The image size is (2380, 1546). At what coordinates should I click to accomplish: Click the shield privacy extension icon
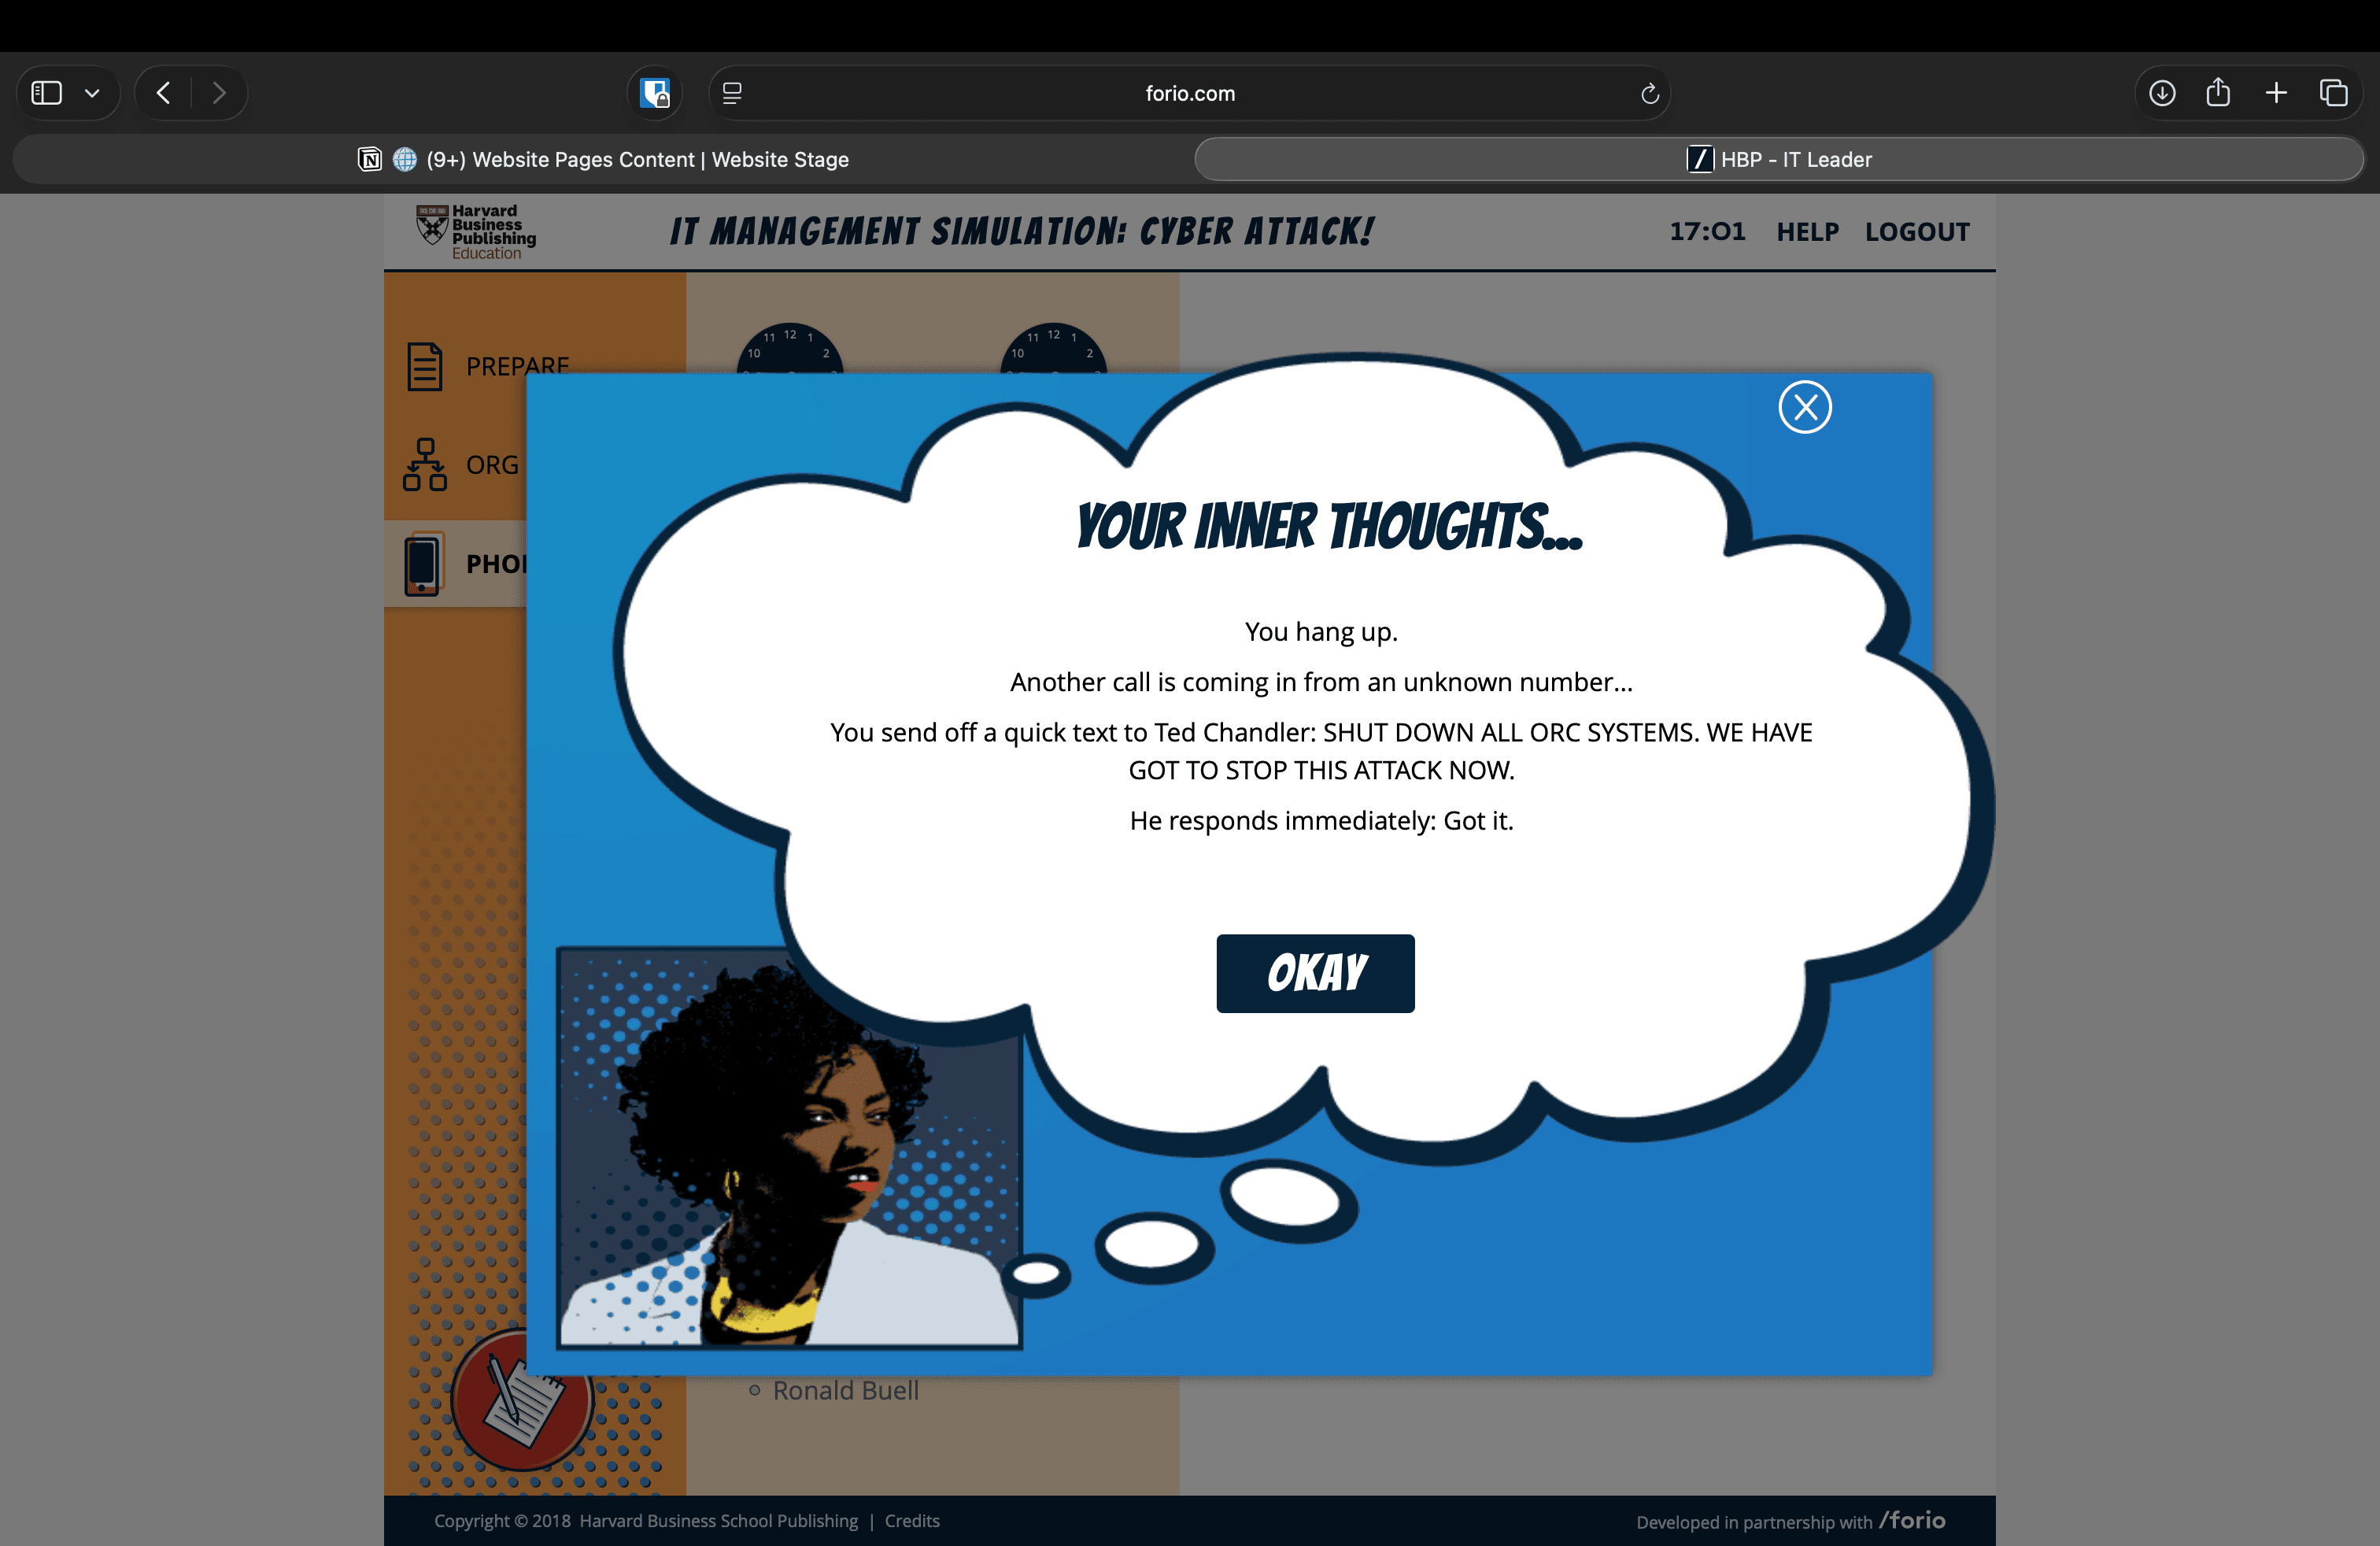[655, 93]
